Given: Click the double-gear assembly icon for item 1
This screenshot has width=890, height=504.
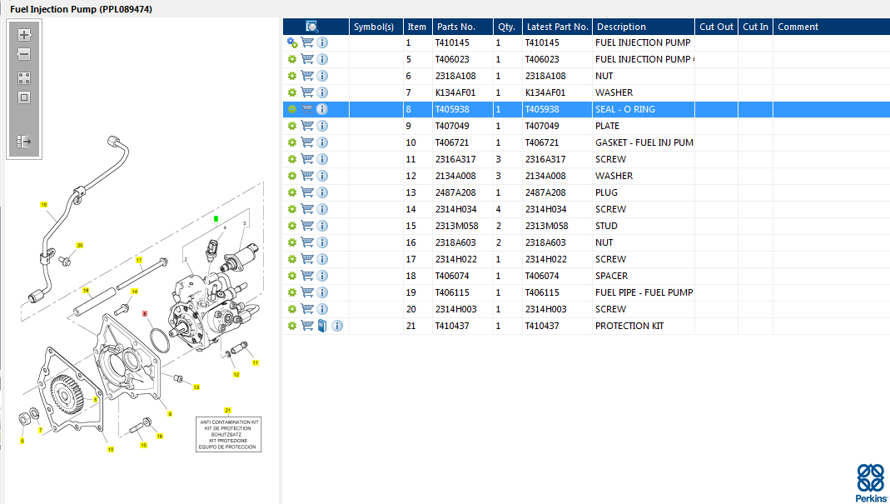Looking at the screenshot, I should 292,42.
